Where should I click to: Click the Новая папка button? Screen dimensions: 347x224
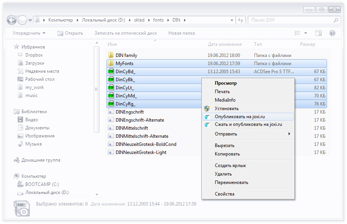click(181, 33)
